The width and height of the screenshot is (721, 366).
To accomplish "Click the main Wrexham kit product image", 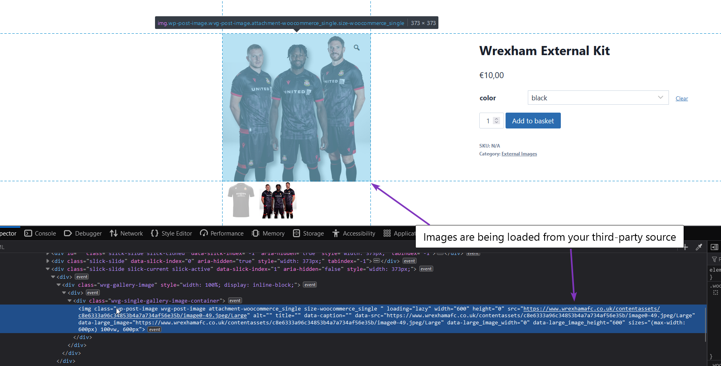I will tap(297, 107).
